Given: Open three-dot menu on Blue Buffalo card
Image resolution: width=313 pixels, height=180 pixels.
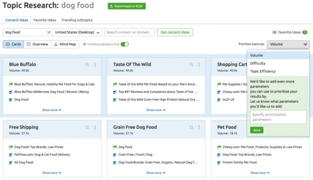Looking at the screenshot, I should coord(95,65).
